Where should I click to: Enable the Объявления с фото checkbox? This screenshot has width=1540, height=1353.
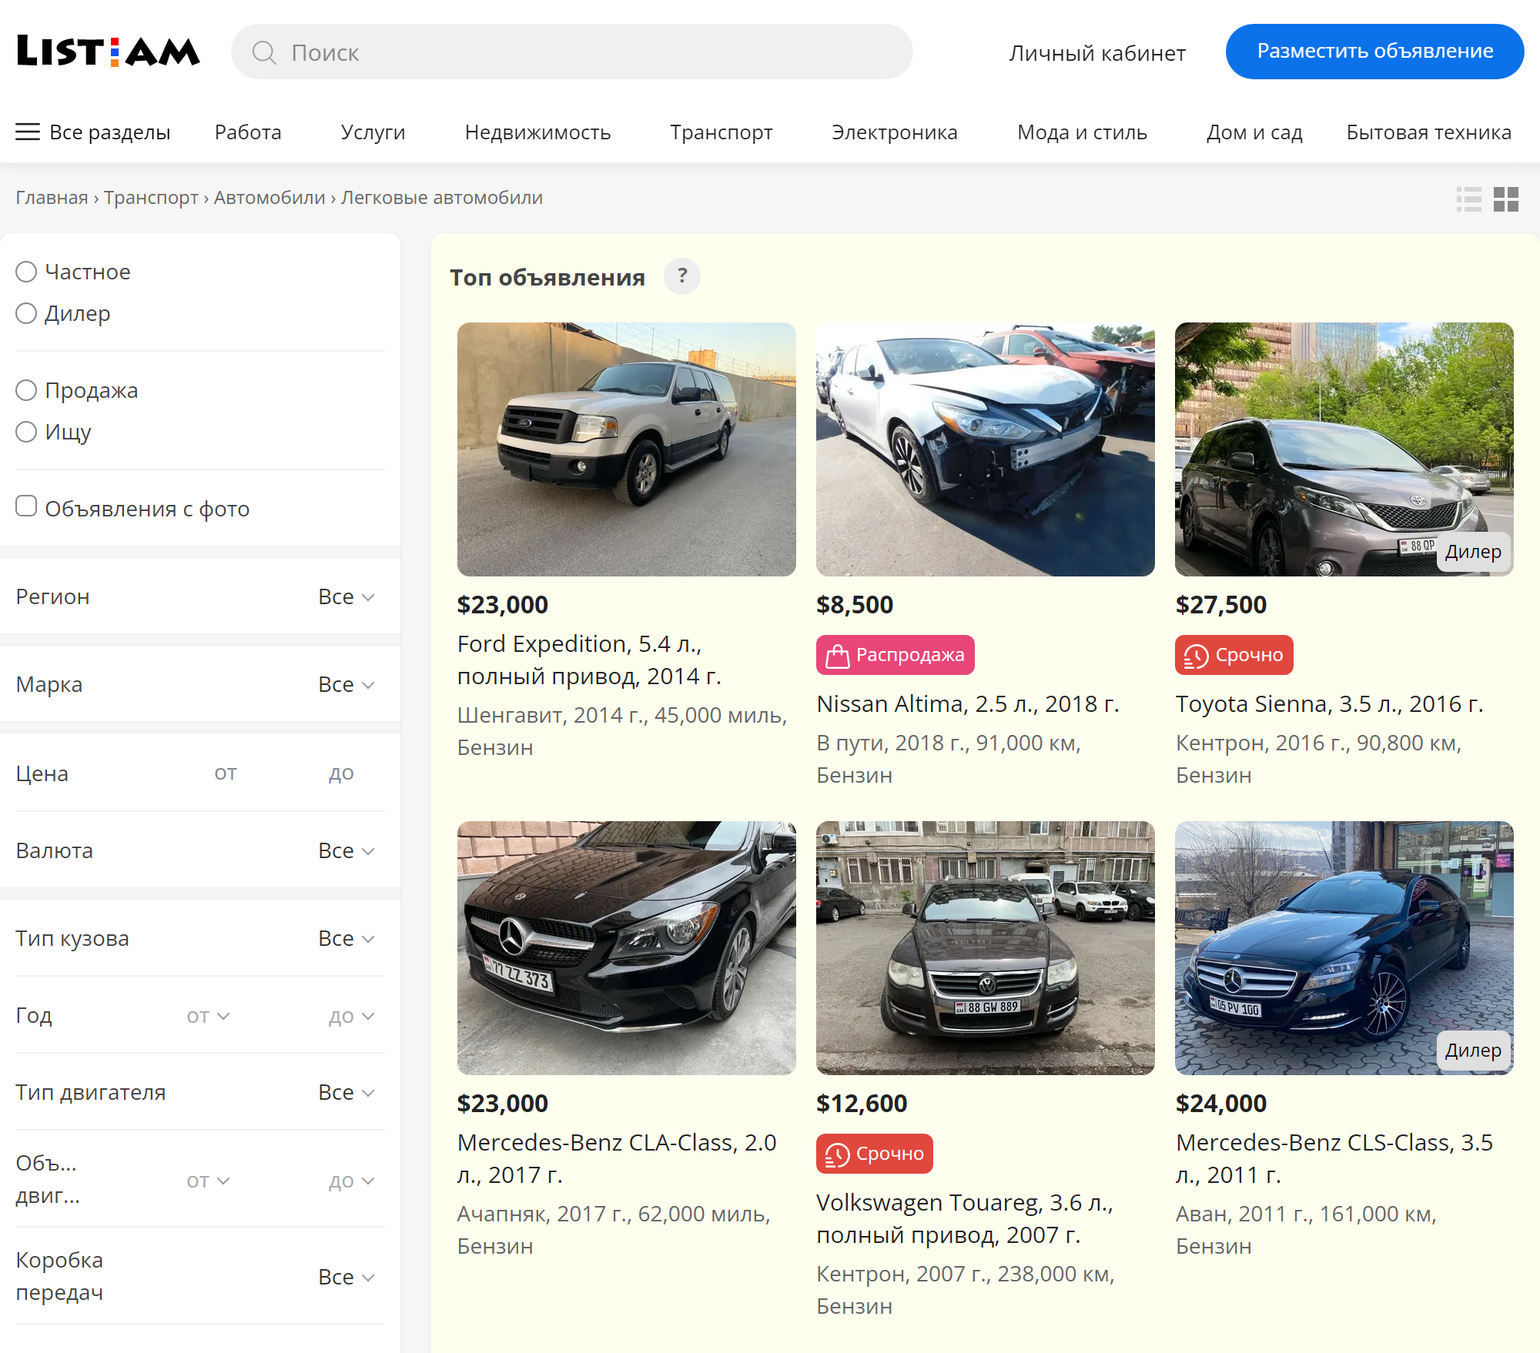pos(26,506)
